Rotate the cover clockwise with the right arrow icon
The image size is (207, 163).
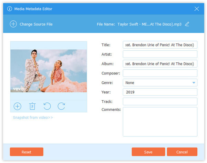coord(61,106)
